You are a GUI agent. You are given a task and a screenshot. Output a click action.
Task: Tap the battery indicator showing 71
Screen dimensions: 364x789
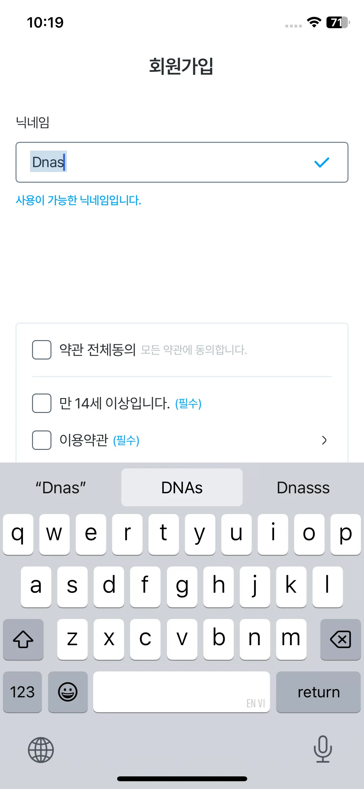[338, 22]
